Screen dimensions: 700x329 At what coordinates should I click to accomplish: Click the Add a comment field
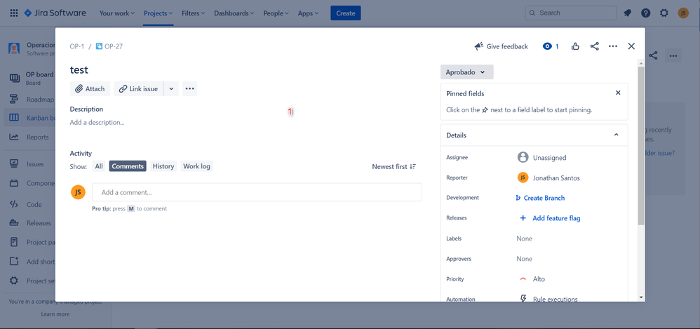tap(257, 192)
